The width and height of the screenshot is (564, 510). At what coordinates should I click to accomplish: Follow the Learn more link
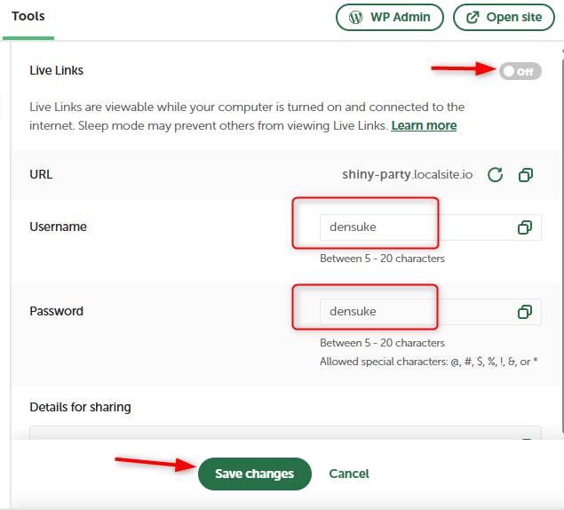coord(424,125)
